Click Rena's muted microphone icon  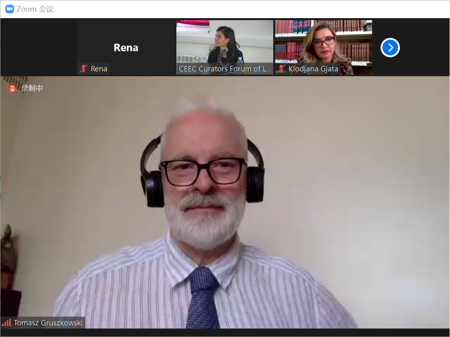pyautogui.click(x=84, y=69)
